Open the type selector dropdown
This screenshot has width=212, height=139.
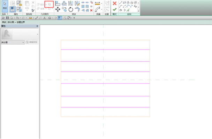tap(13, 42)
